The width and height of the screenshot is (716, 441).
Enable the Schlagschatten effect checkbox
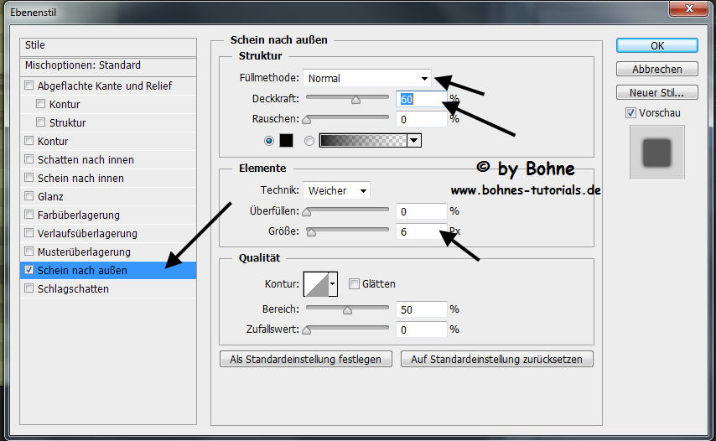click(30, 289)
